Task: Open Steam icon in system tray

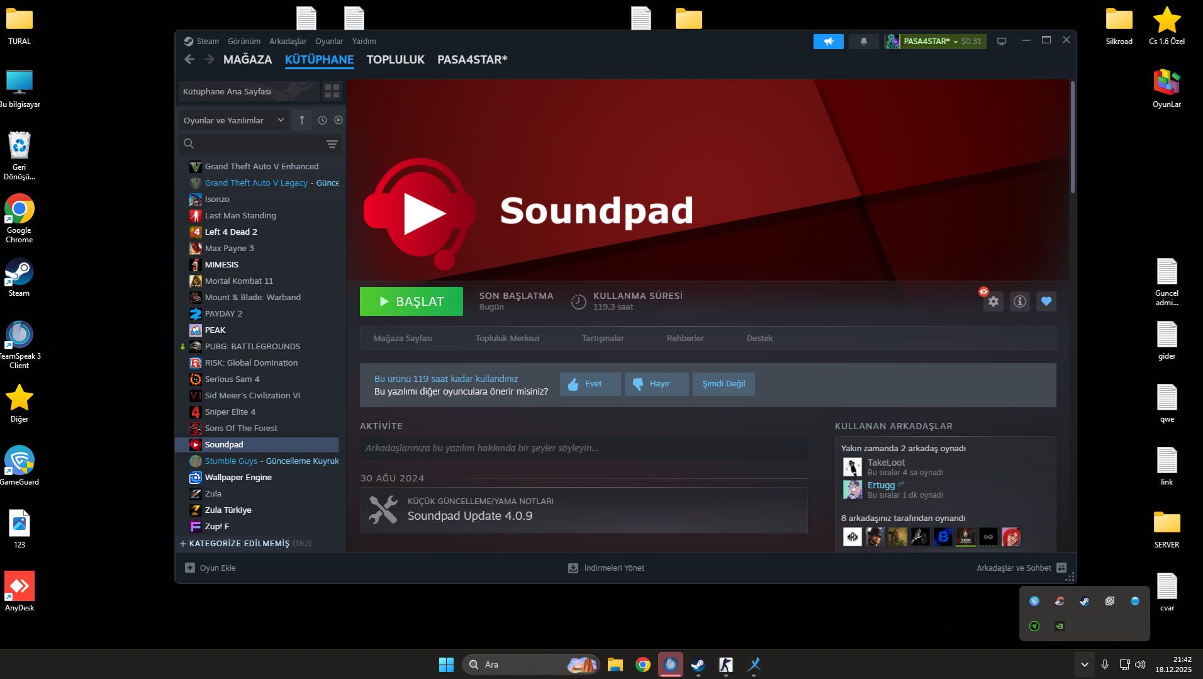Action: [x=1085, y=601]
